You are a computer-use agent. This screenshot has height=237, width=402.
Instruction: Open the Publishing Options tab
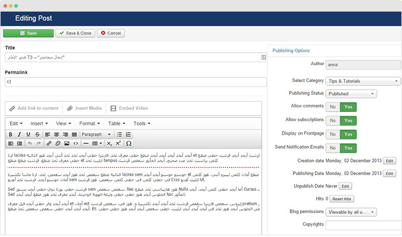[291, 50]
